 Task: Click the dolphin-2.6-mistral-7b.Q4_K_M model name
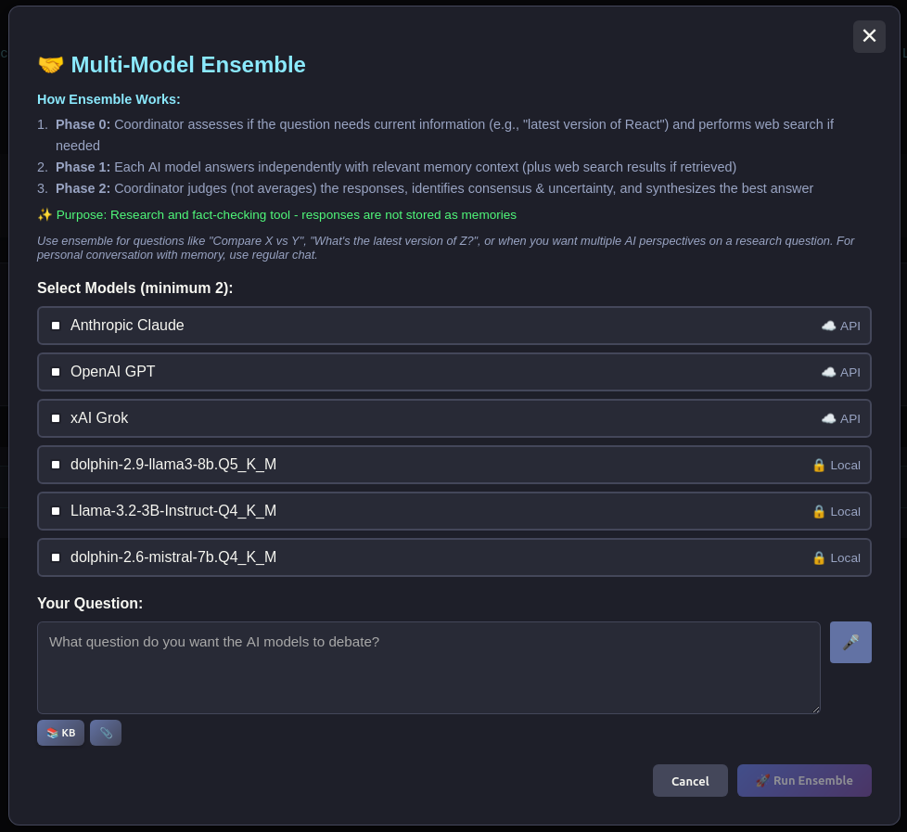tap(173, 557)
